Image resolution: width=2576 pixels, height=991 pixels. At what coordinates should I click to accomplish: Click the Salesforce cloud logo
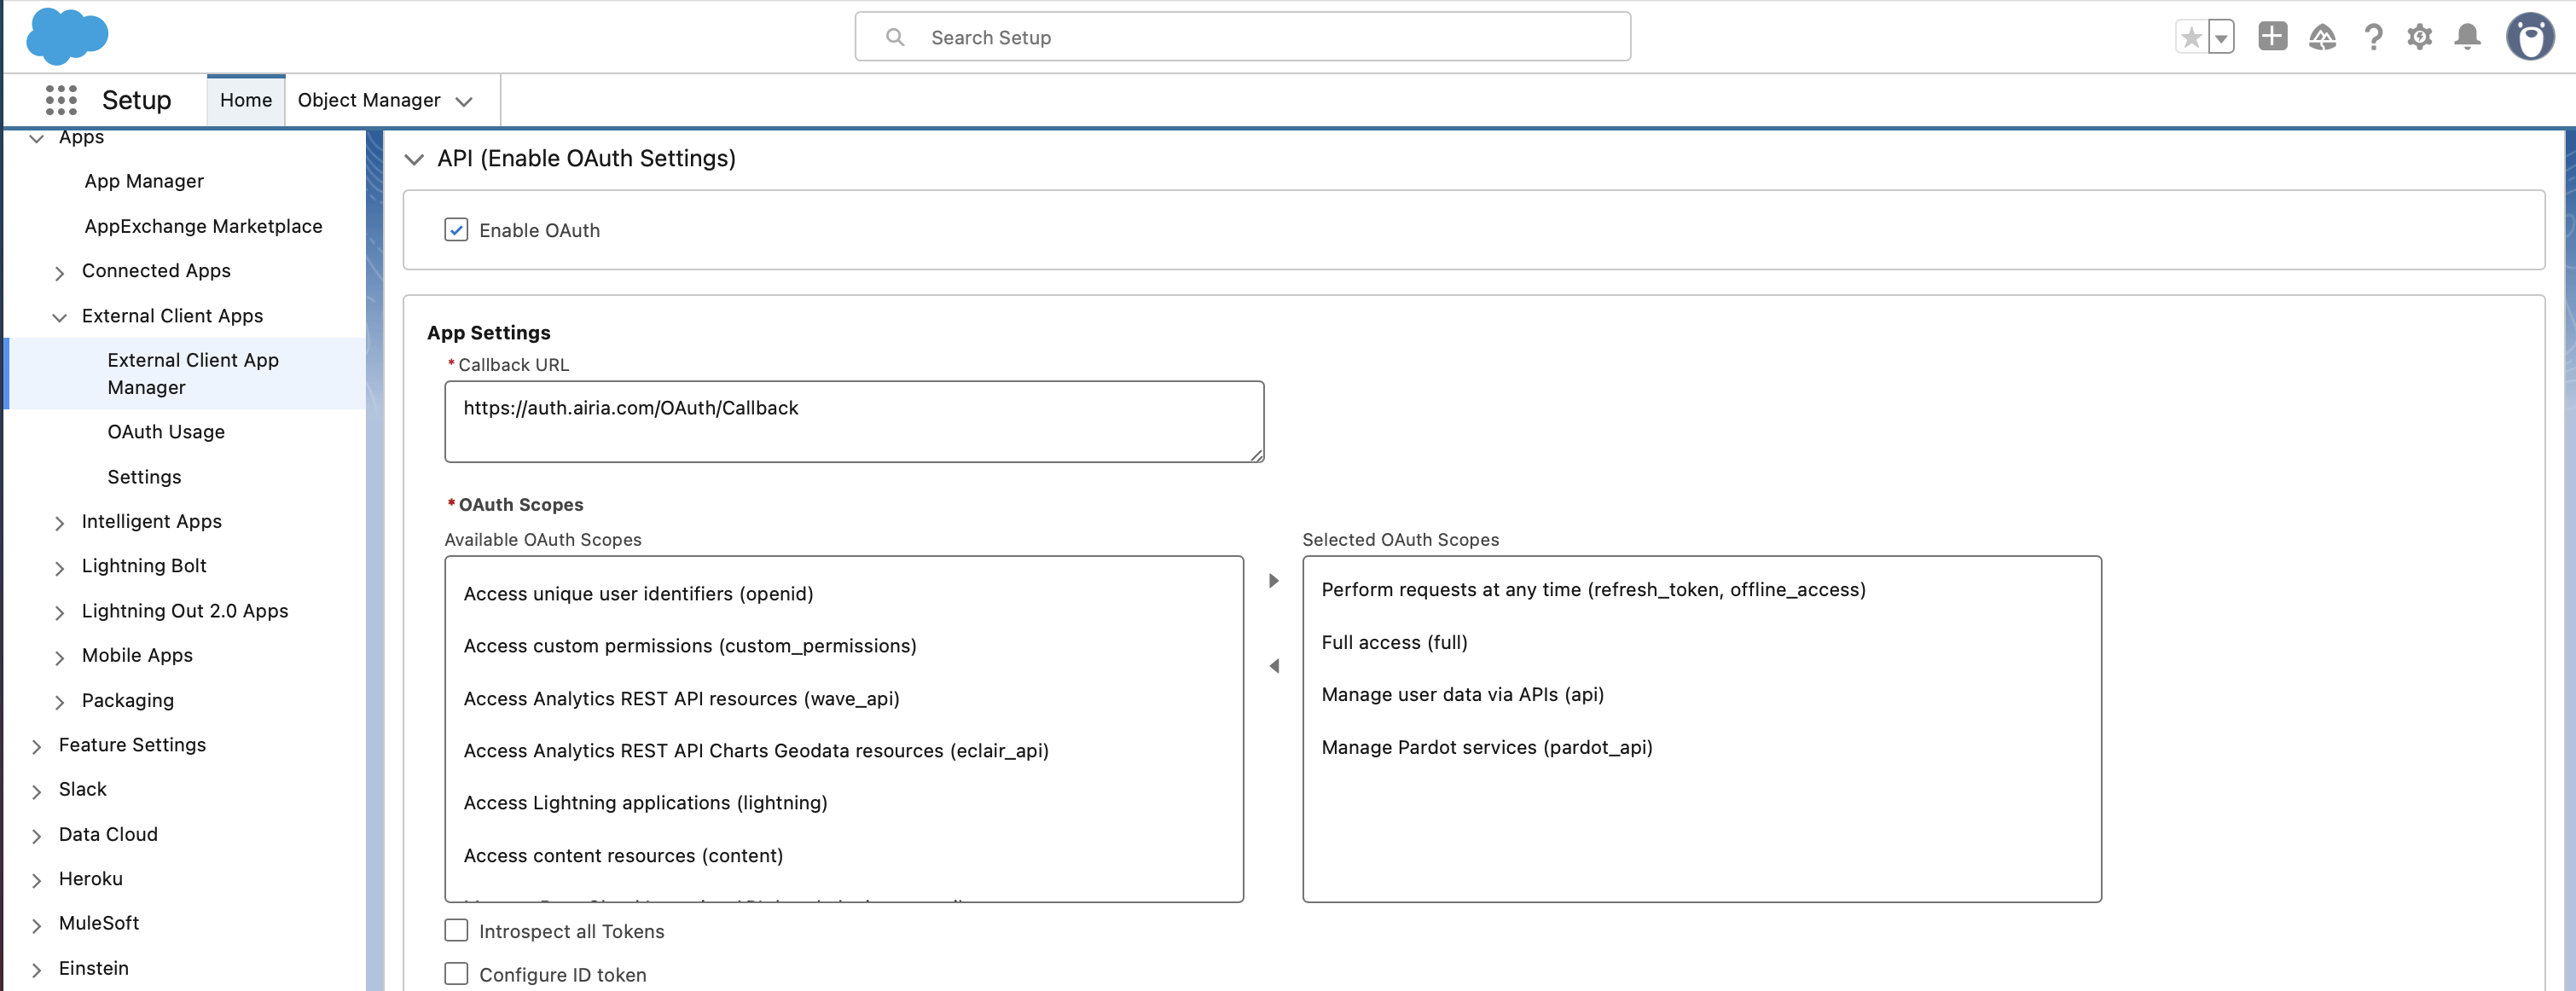(x=66, y=37)
